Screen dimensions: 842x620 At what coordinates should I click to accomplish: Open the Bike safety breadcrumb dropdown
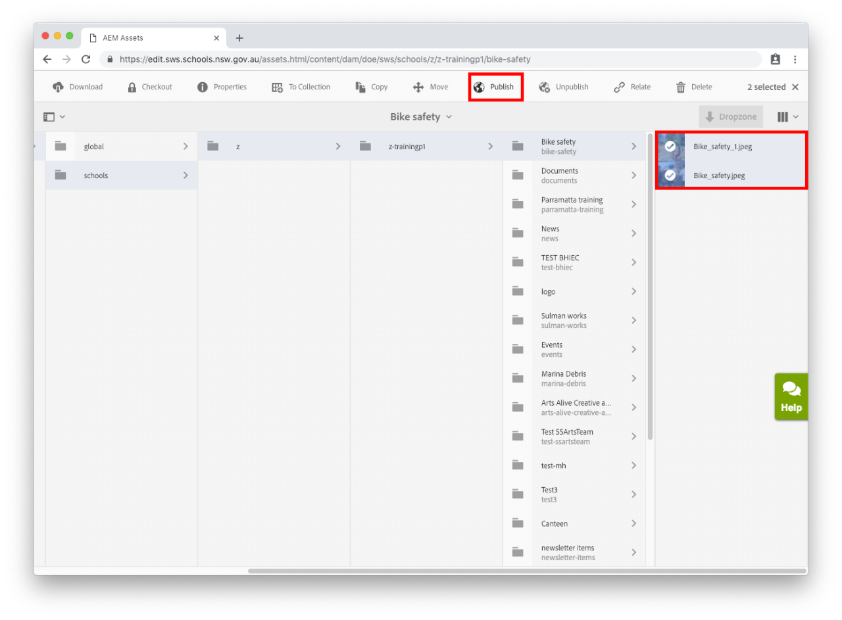[x=422, y=116]
